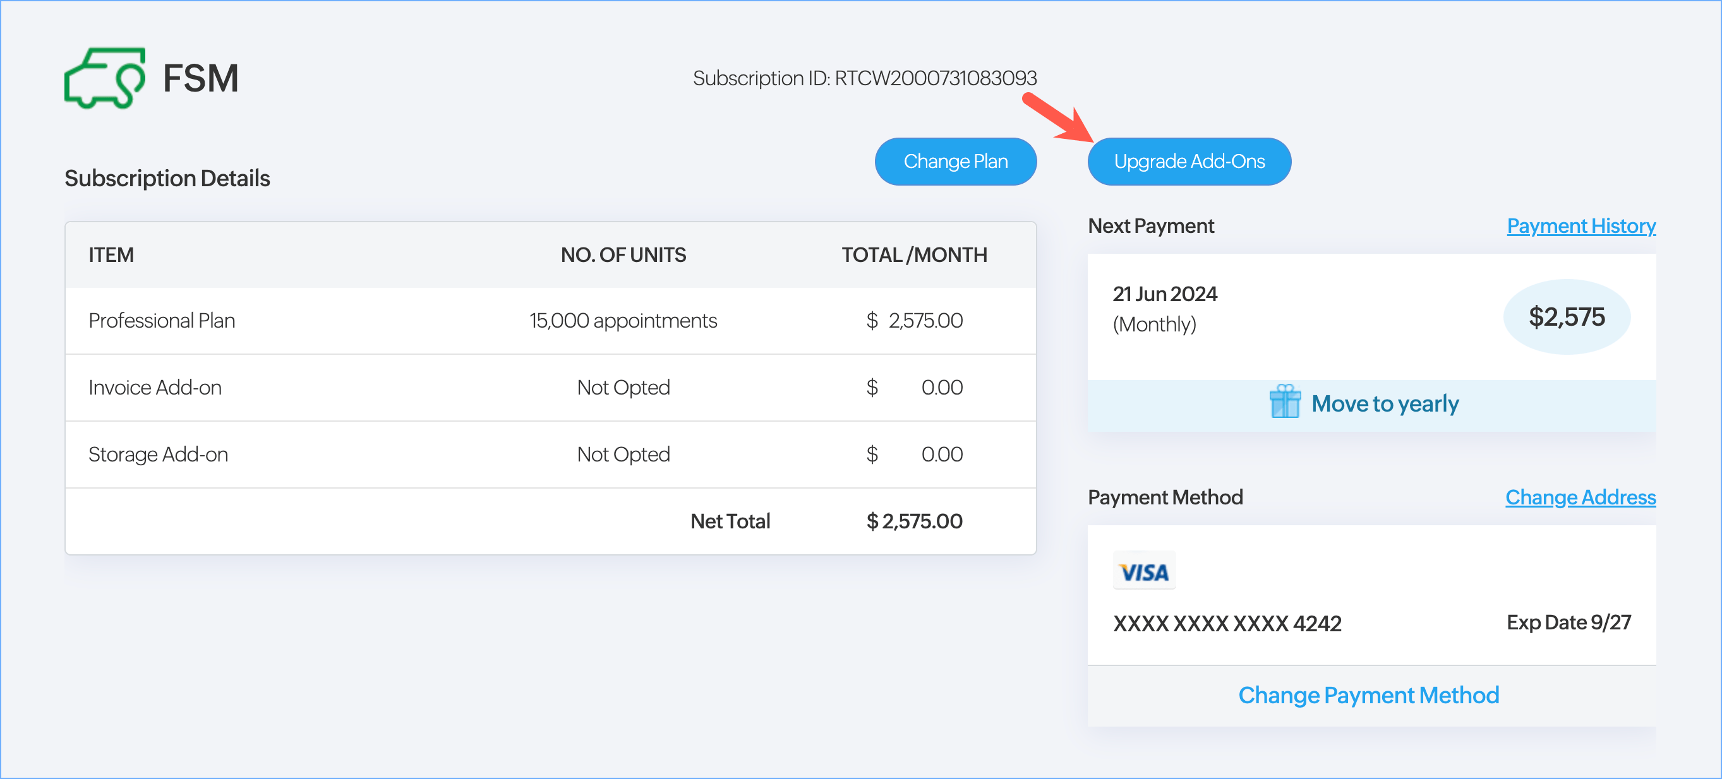Click the NO. OF UNITS column header
Screen dimensions: 1722x779
tap(623, 255)
